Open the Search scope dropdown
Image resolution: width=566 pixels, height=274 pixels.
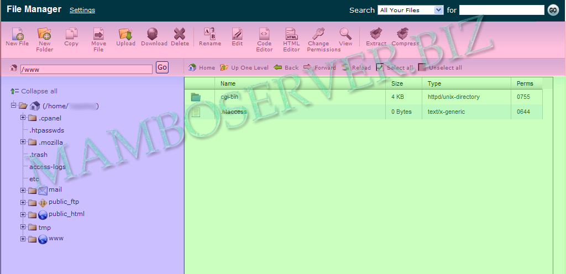click(411, 10)
